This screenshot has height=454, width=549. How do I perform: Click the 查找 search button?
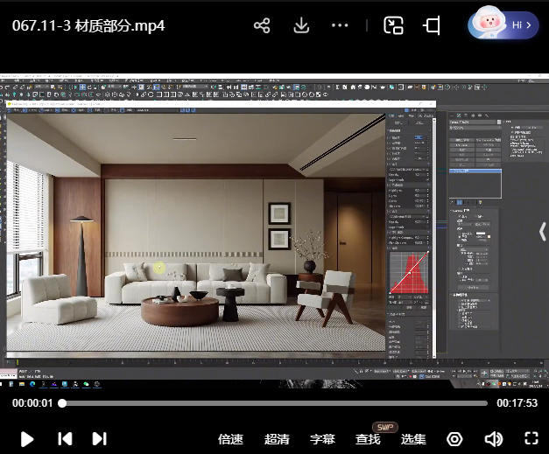pyautogui.click(x=368, y=439)
